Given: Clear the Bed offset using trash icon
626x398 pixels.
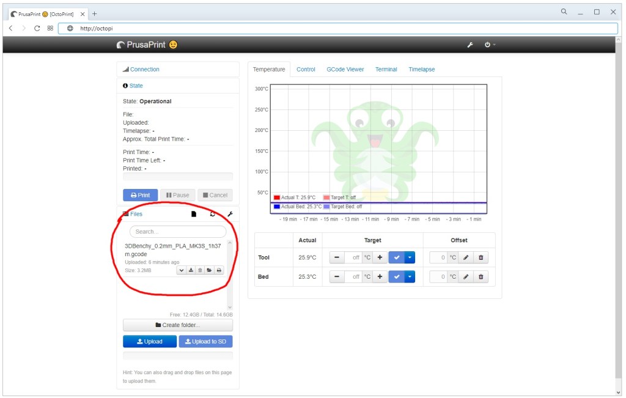Looking at the screenshot, I should tap(480, 276).
